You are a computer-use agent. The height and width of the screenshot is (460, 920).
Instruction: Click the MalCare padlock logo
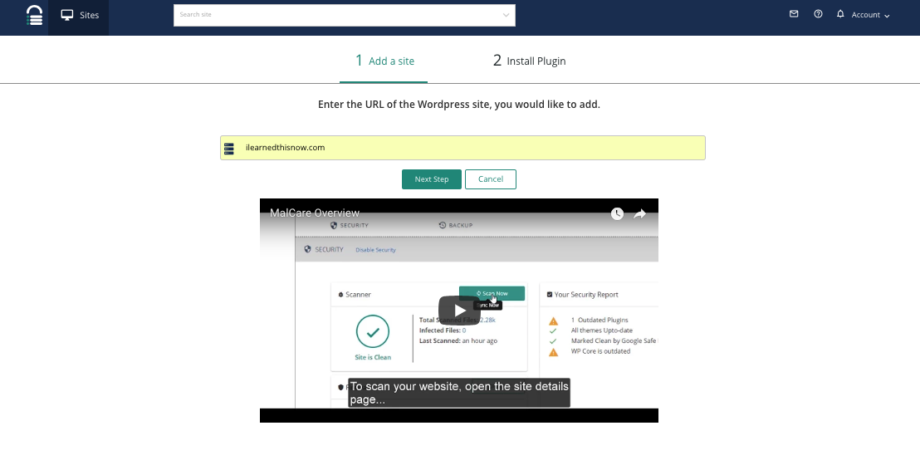[x=35, y=15]
